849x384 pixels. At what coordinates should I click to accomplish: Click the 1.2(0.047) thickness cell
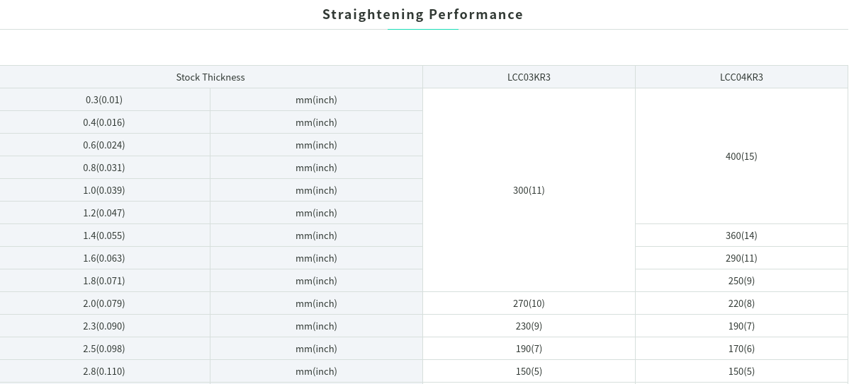[104, 213]
